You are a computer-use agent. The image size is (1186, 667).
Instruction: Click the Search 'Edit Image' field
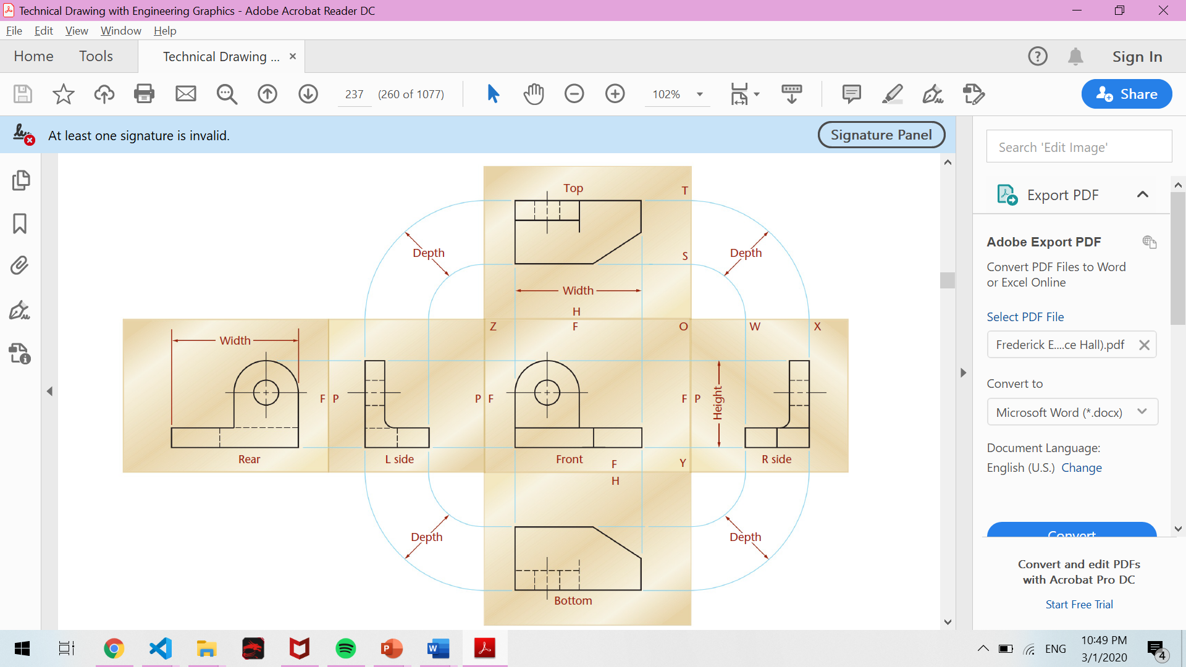click(x=1079, y=147)
